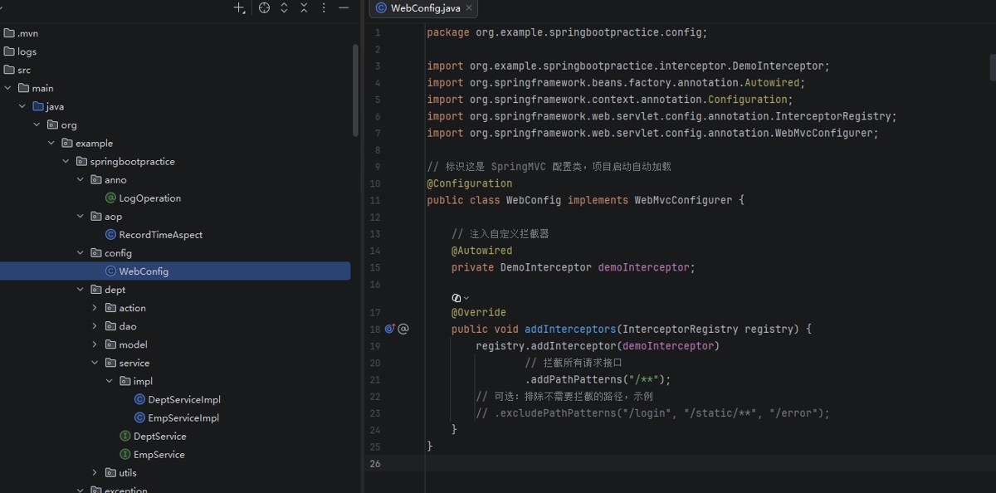Collapse the springbootpractice package folder
The height and width of the screenshot is (493, 996).
(x=66, y=162)
